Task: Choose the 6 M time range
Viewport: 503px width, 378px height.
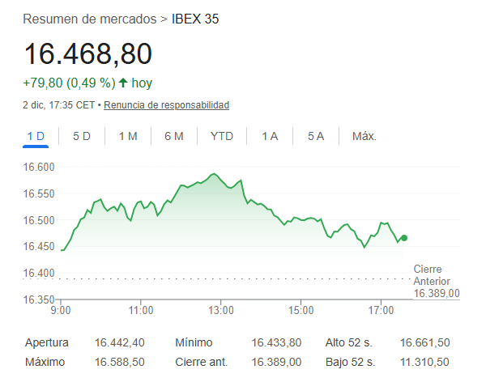Action: (x=174, y=136)
